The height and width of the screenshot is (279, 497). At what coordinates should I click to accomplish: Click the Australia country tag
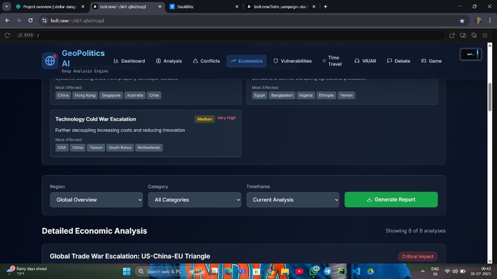tap(134, 95)
